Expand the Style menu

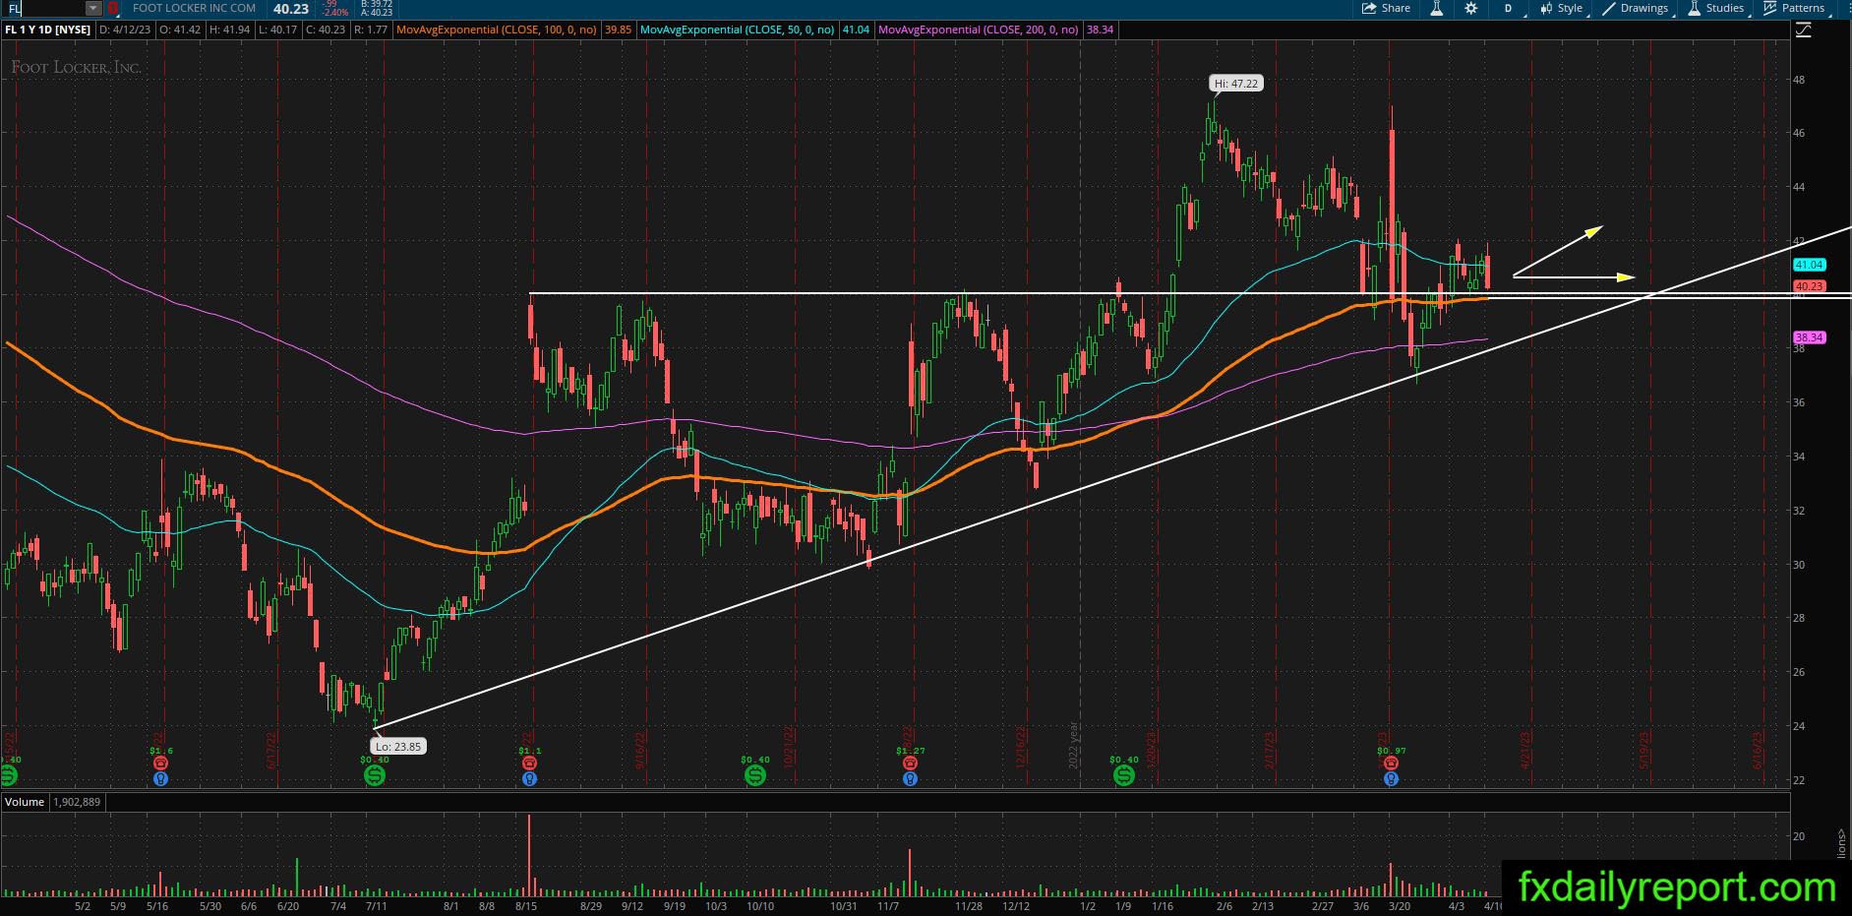(x=1562, y=8)
